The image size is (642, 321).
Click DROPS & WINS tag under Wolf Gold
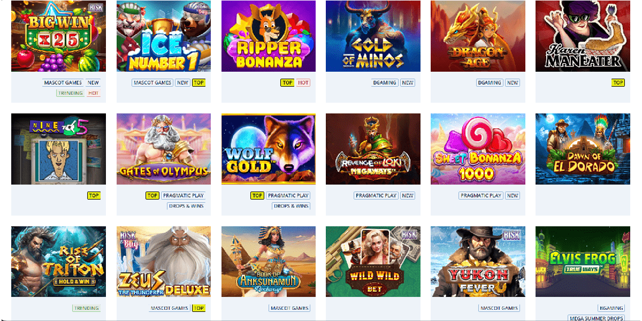tap(291, 206)
